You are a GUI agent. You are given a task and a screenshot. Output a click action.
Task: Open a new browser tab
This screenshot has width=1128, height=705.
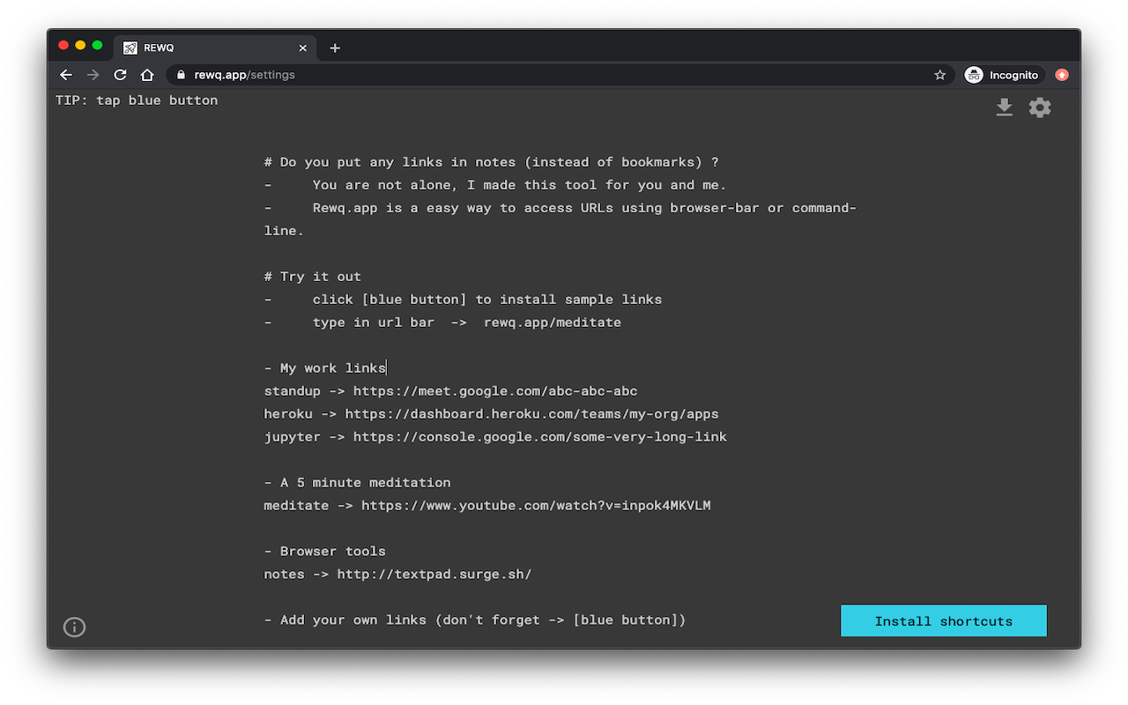coord(335,48)
